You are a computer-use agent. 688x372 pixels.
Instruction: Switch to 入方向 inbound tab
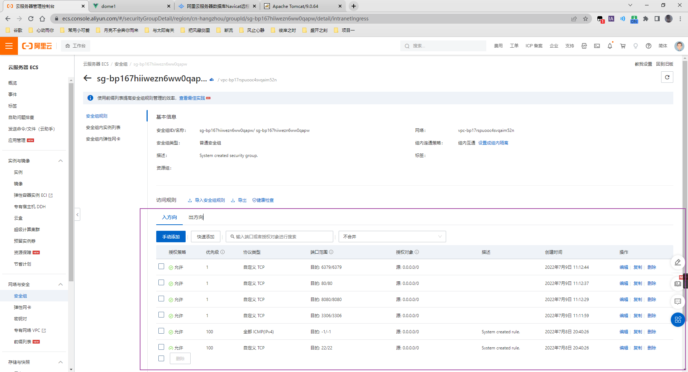(x=169, y=217)
